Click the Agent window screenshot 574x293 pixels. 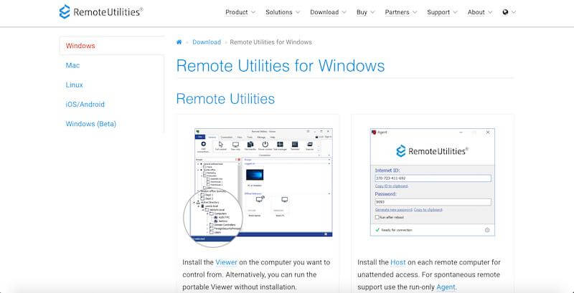tap(433, 182)
